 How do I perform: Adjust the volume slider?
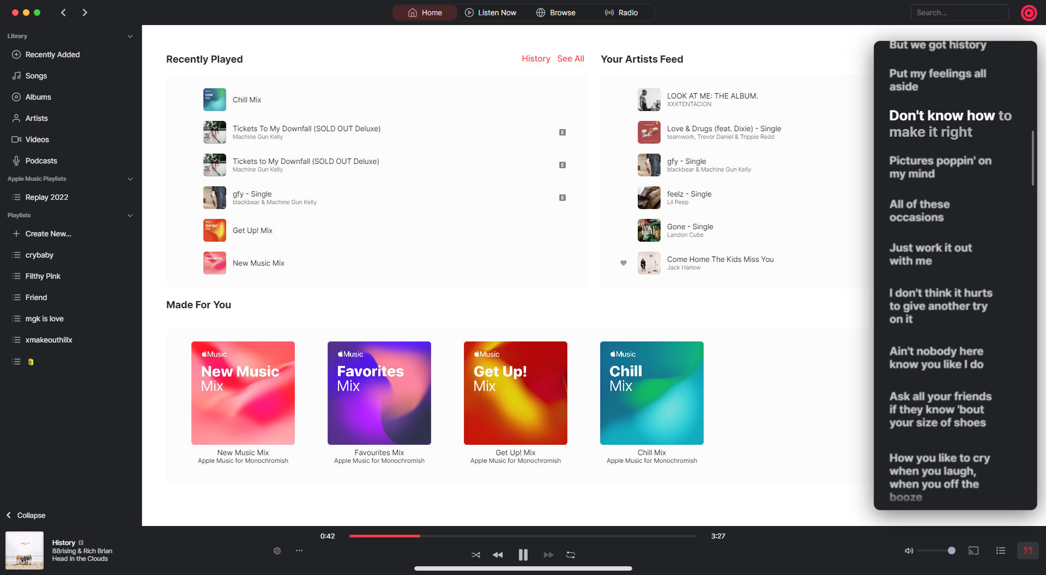click(x=936, y=550)
